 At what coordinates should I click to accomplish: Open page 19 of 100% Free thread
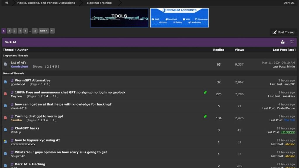[55, 96]
